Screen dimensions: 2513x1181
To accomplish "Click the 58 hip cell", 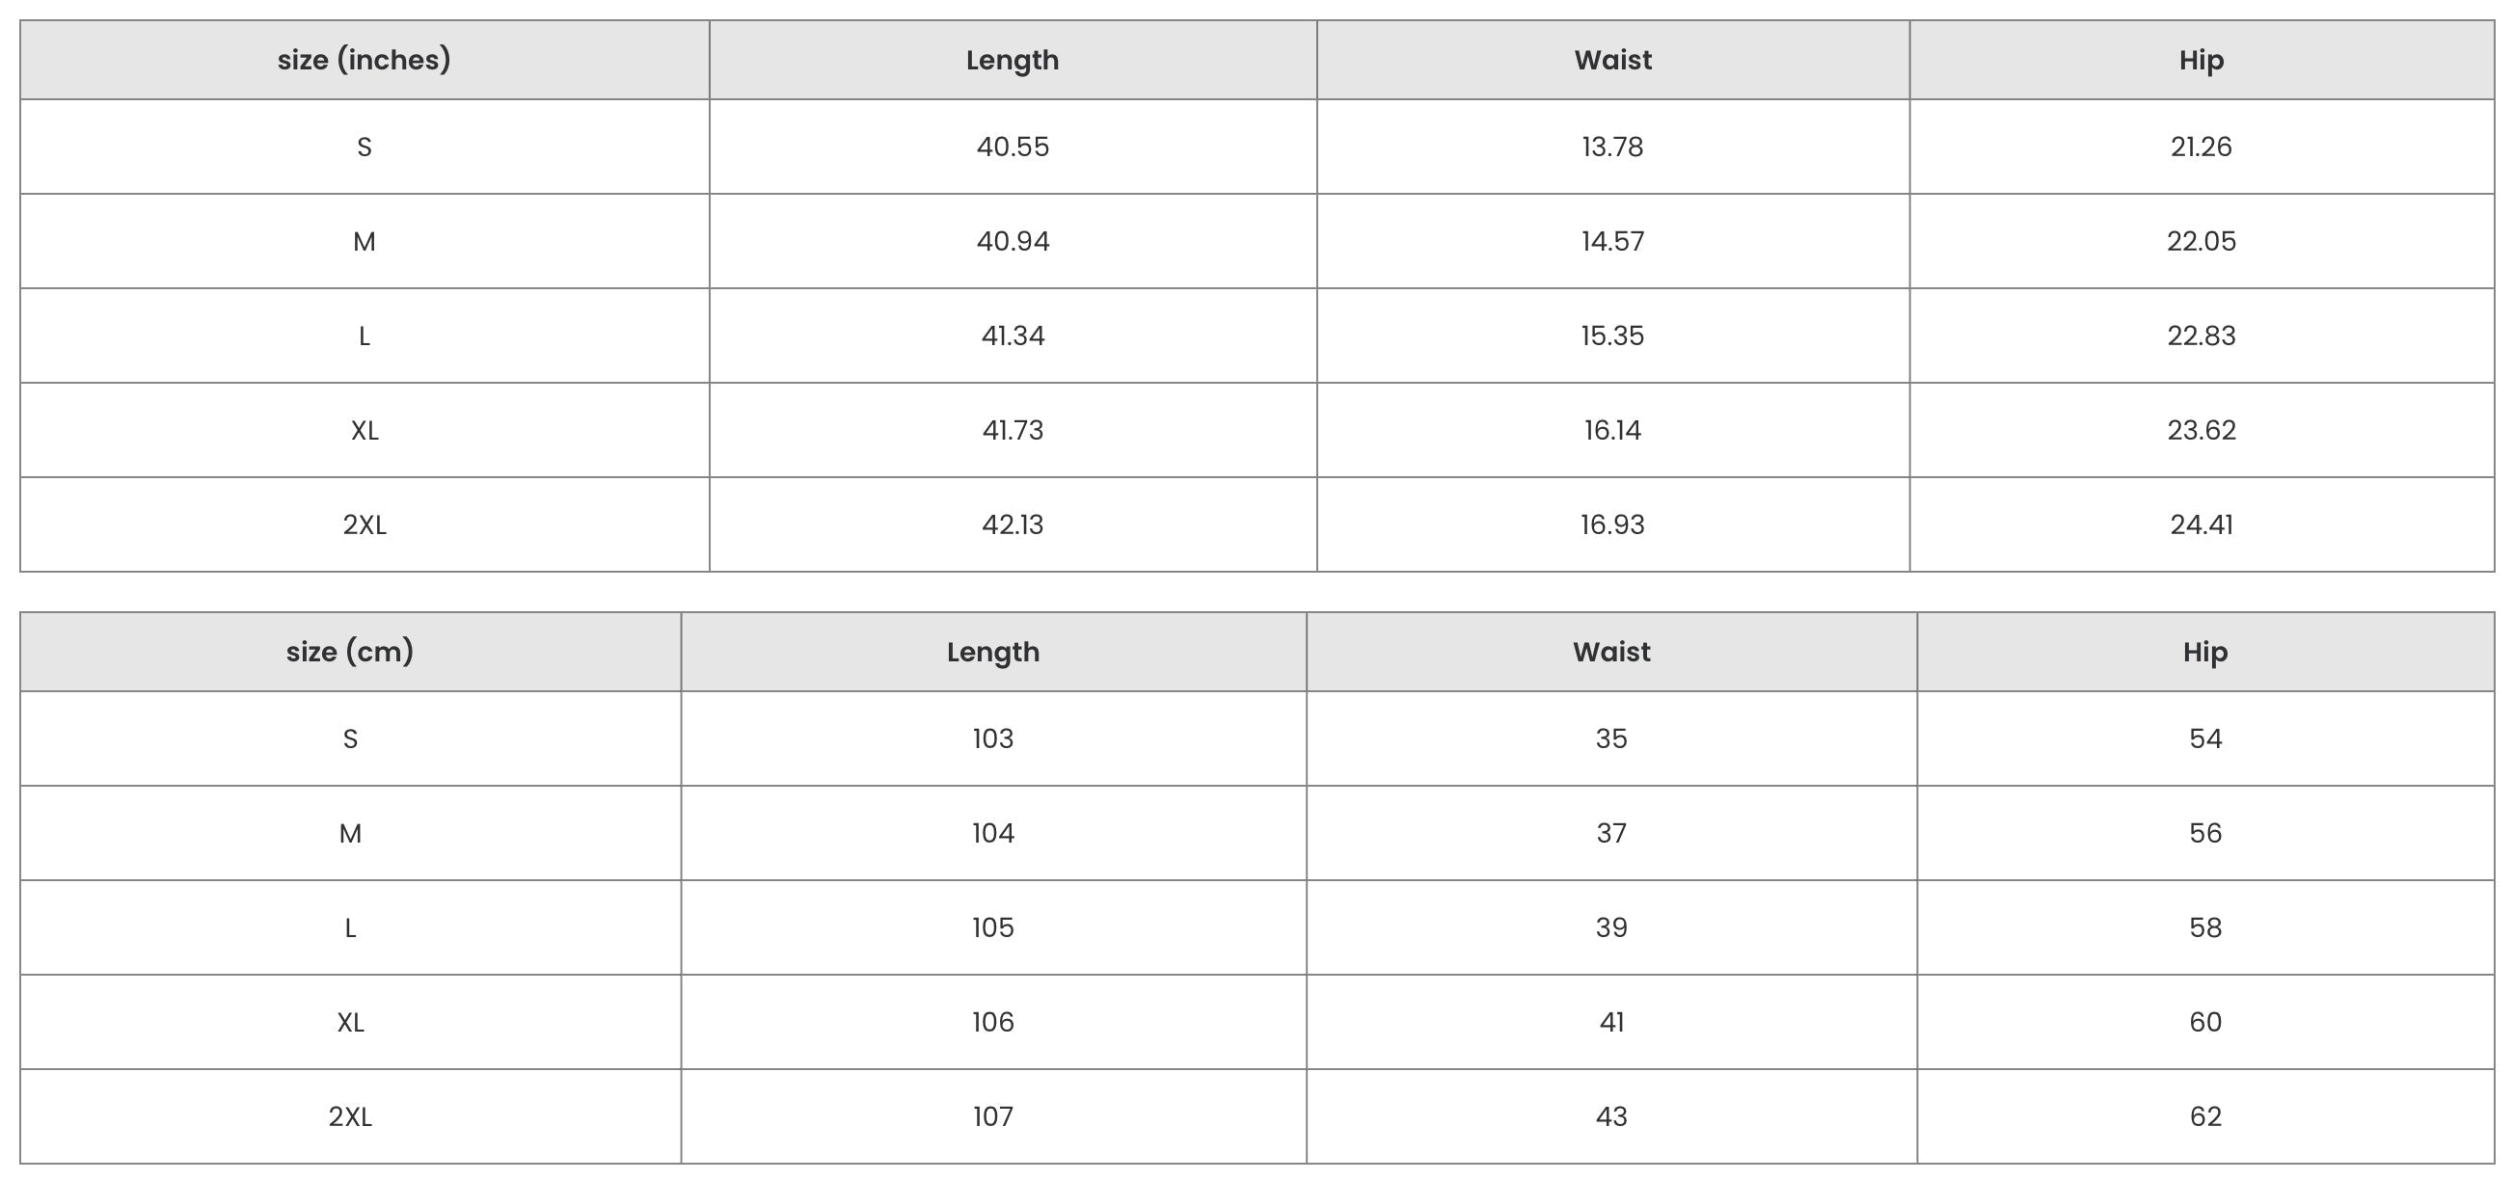I will (x=2204, y=927).
